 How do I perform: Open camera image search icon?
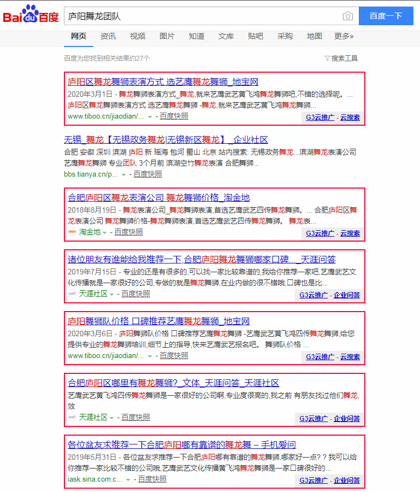(347, 16)
